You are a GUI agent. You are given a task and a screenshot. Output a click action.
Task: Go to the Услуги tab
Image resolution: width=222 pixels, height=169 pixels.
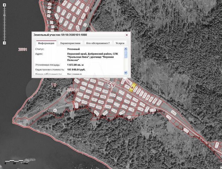pos(120,43)
